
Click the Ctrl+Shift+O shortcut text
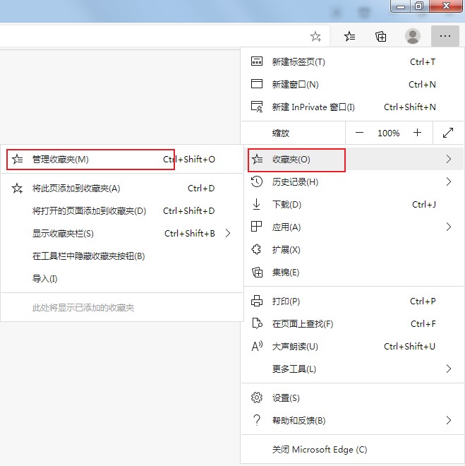click(189, 160)
